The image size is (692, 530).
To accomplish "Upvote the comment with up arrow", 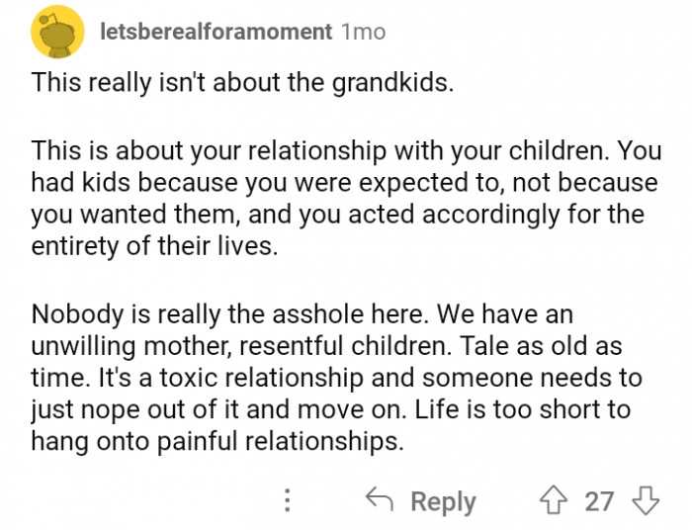I will pyautogui.click(x=555, y=500).
